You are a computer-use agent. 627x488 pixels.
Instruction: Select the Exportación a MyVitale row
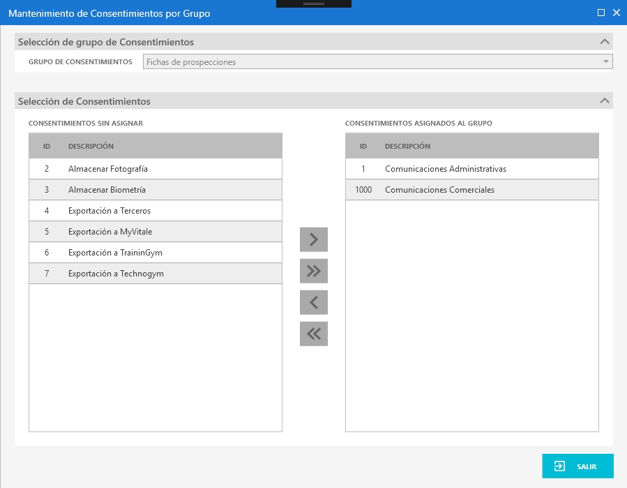pos(156,231)
